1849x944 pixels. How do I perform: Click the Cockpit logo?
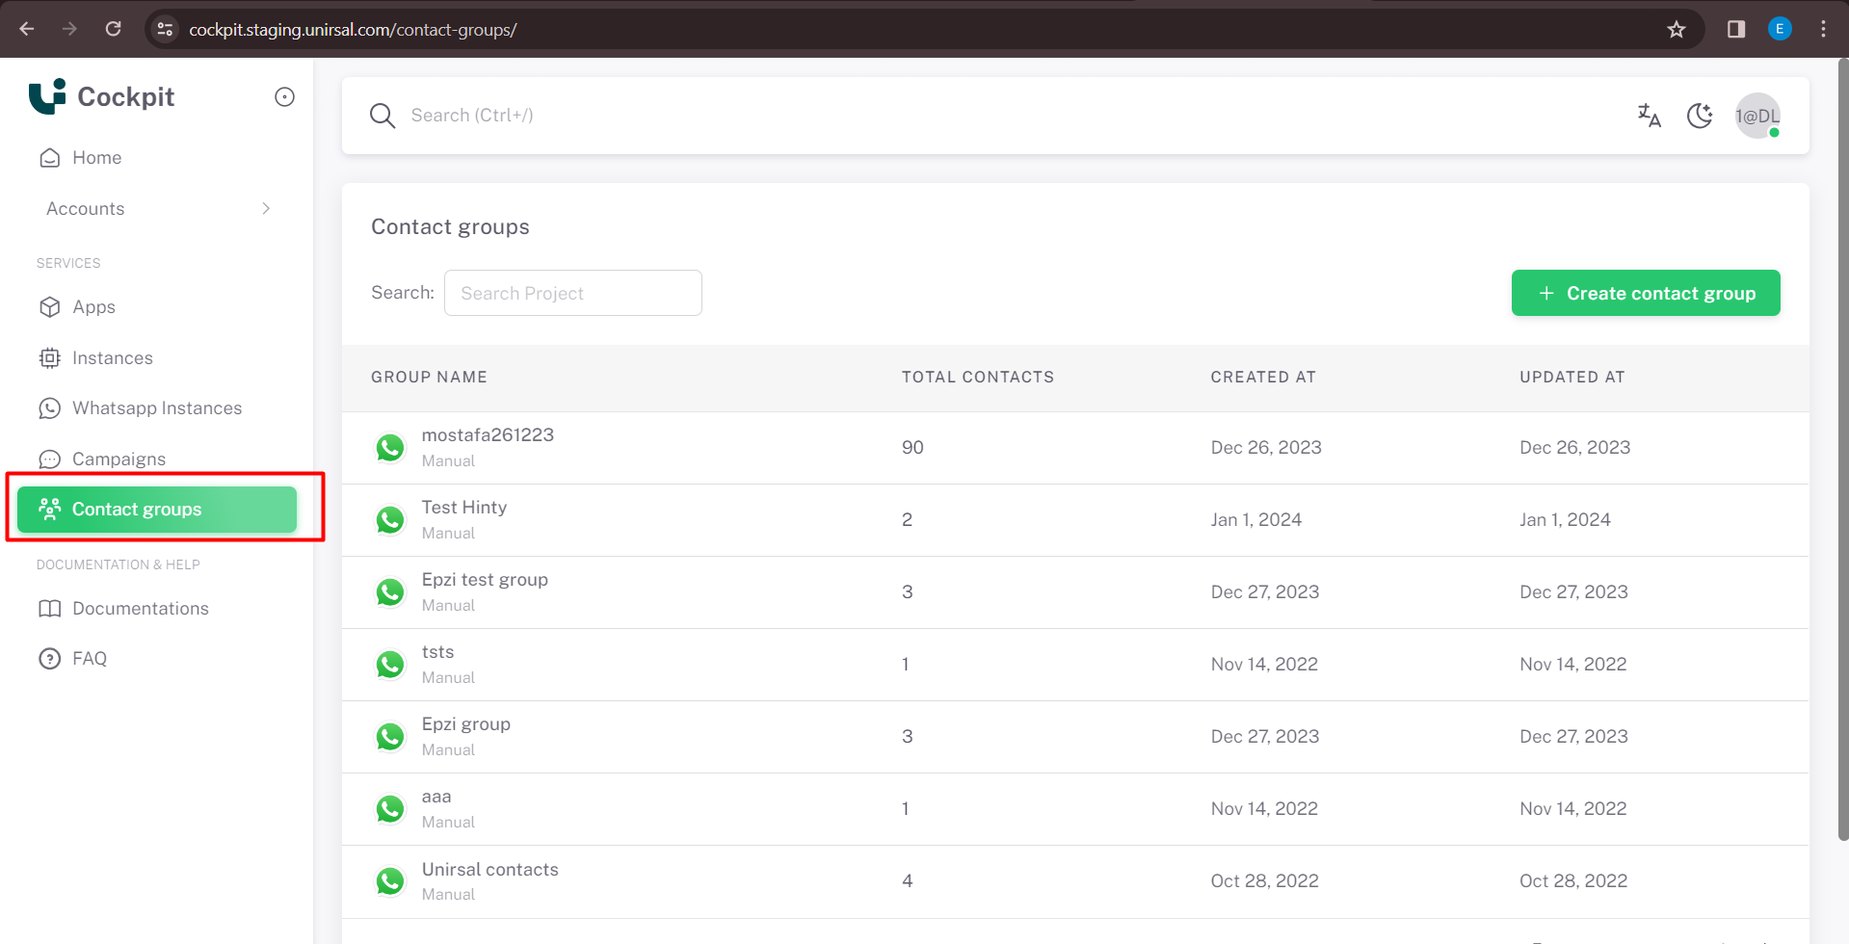click(x=101, y=96)
